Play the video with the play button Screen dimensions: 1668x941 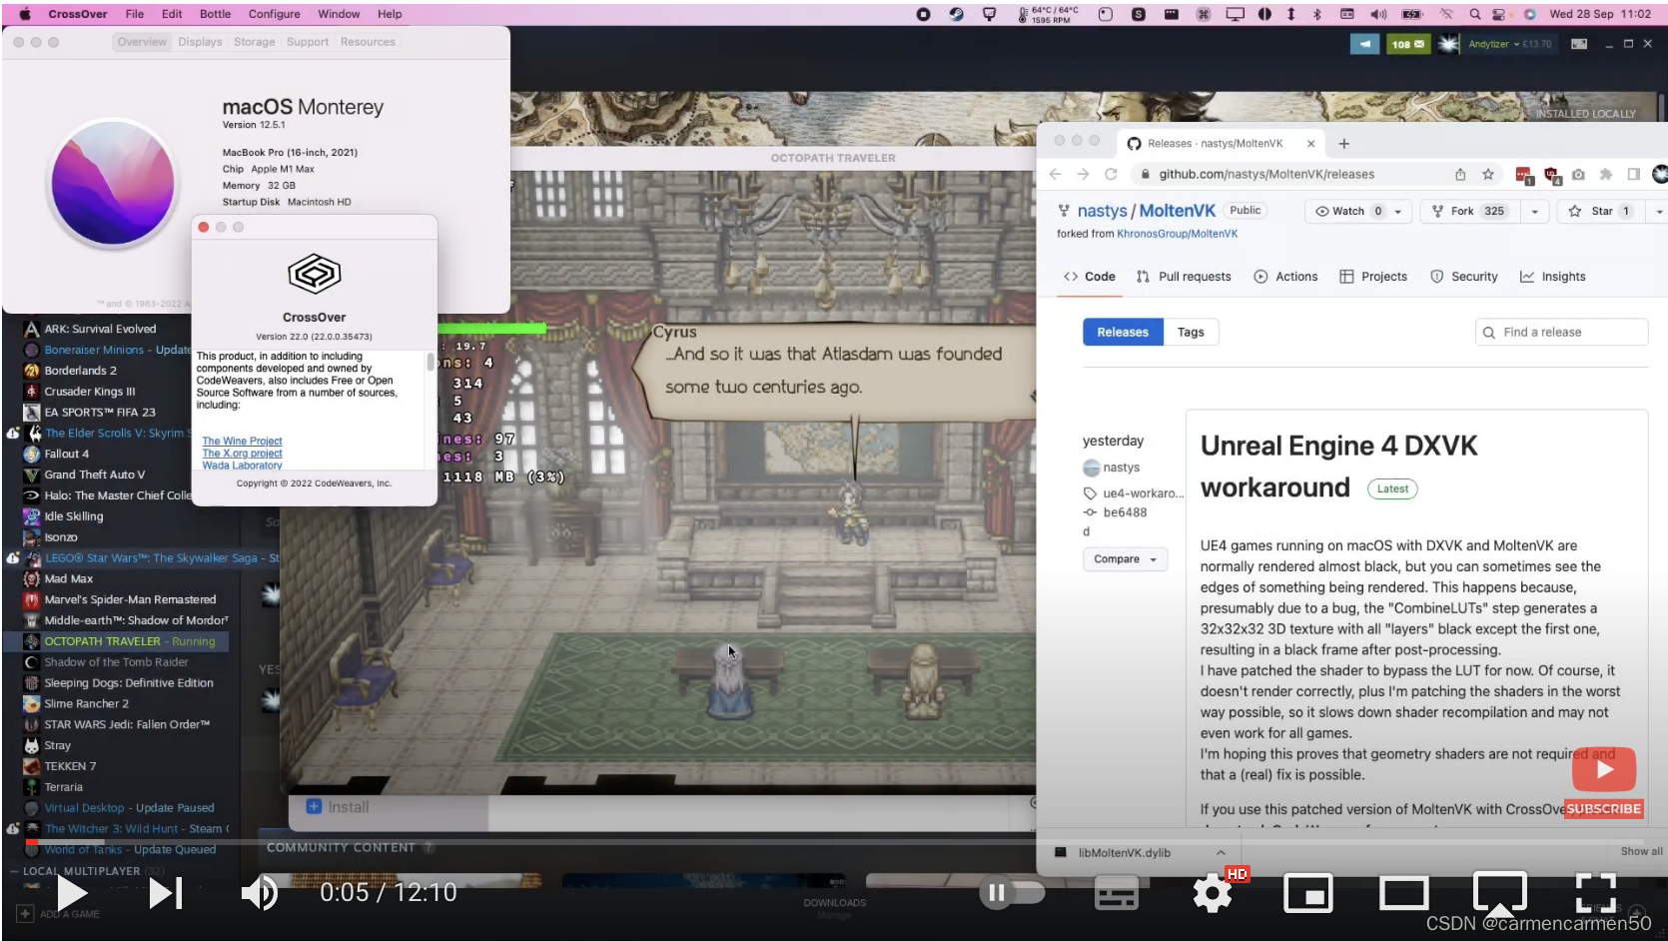point(71,893)
